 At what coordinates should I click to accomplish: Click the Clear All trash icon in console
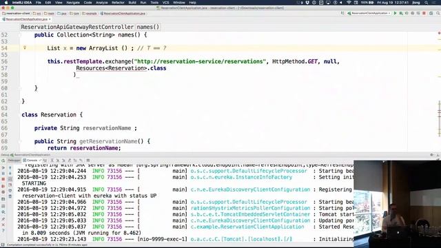coord(10,196)
